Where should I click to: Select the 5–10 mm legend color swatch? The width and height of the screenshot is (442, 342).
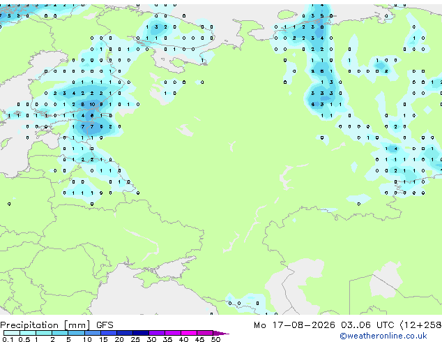(x=76, y=333)
